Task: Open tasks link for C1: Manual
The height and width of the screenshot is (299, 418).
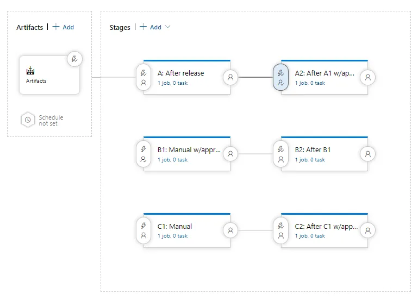Action: click(172, 236)
